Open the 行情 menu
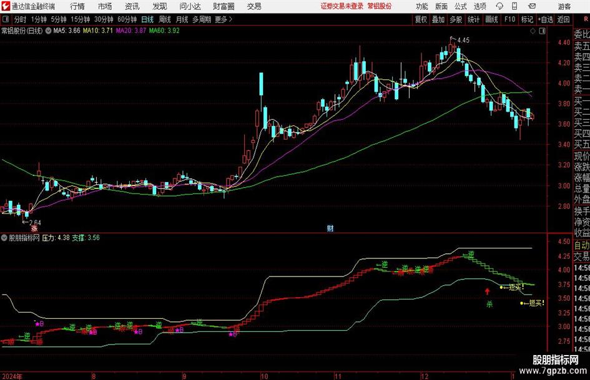The height and width of the screenshot is (380, 590). coord(77,6)
